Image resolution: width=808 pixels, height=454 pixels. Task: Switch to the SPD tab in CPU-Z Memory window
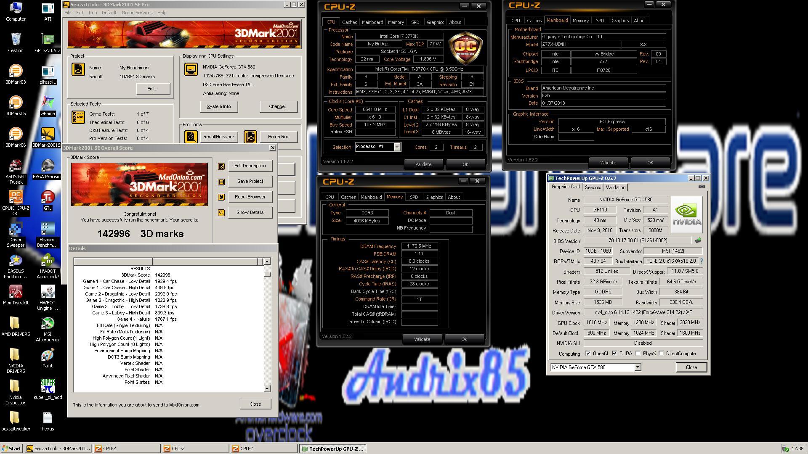tap(414, 197)
